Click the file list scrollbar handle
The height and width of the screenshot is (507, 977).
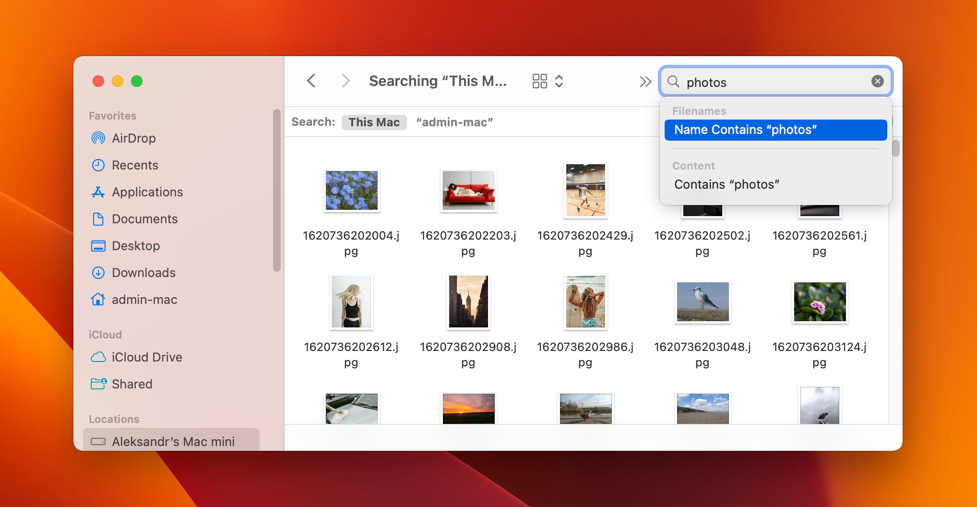[895, 148]
